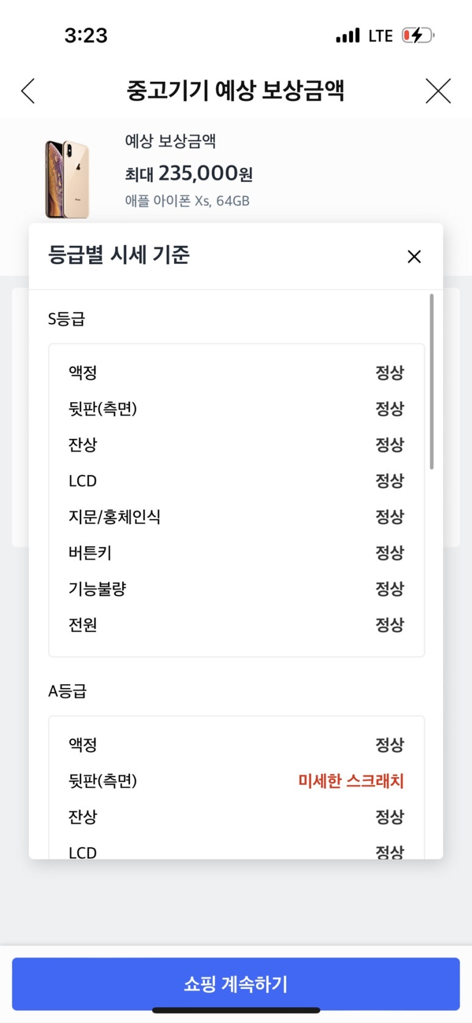
Task: Close the 등급별 시세 기준 popup
Action: pyautogui.click(x=414, y=256)
